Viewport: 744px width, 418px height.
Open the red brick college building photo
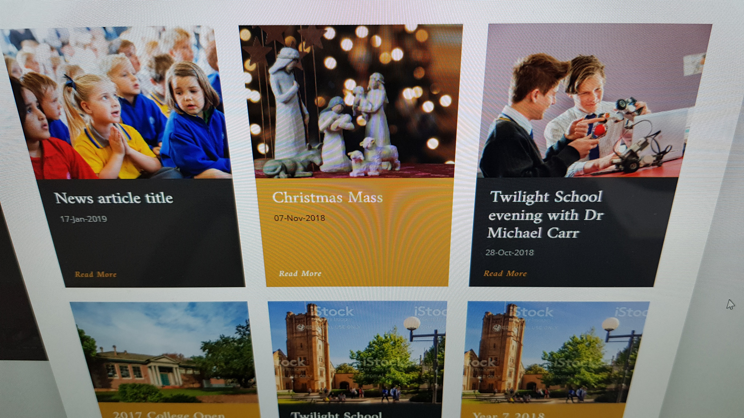163,352
